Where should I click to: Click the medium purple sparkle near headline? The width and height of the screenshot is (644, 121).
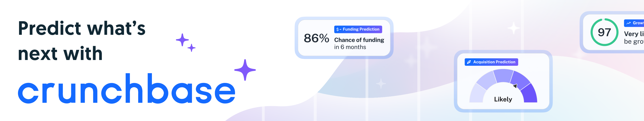pyautogui.click(x=182, y=40)
